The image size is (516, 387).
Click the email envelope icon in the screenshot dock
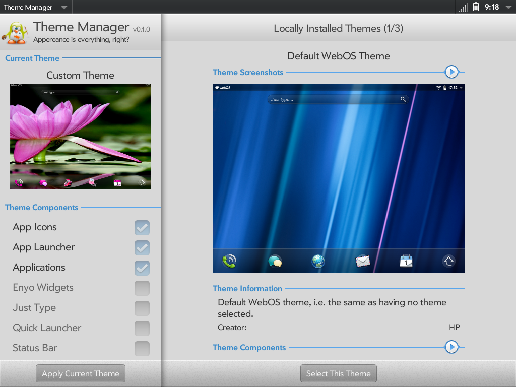point(362,261)
